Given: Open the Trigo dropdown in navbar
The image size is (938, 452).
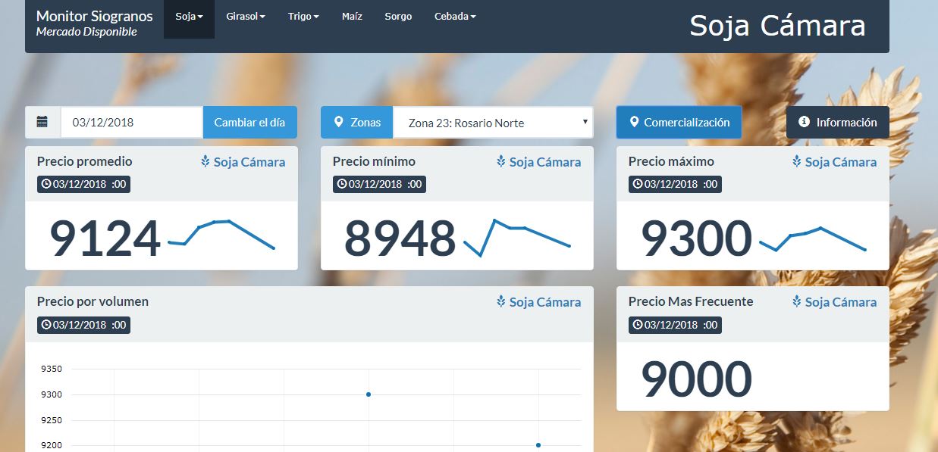Looking at the screenshot, I should point(303,17).
